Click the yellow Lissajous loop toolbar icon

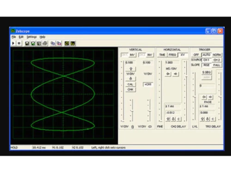[67, 43]
